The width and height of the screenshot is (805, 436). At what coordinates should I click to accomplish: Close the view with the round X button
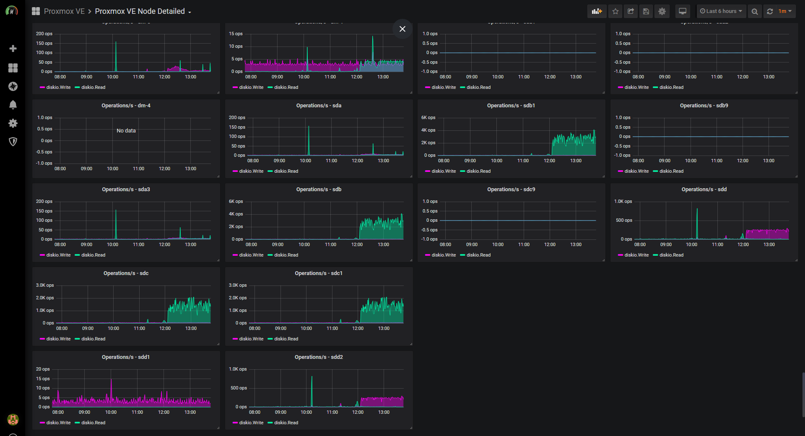pos(402,29)
